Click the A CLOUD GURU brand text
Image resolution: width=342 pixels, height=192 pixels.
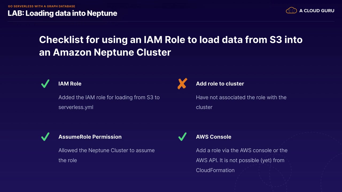click(x=317, y=11)
